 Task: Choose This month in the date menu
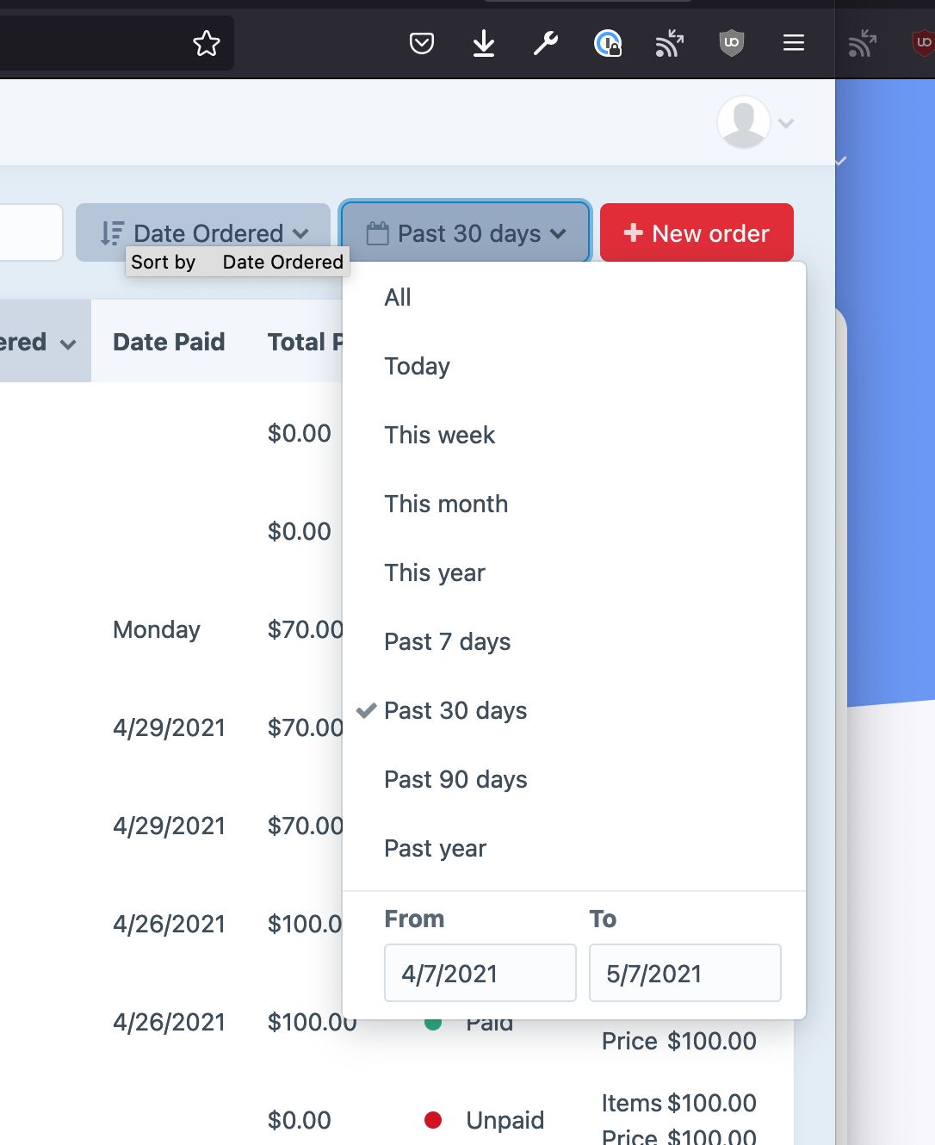pyautogui.click(x=573, y=504)
